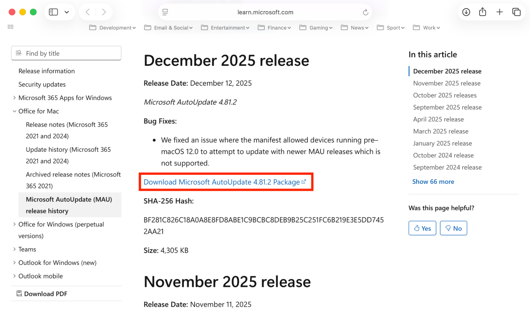This screenshot has width=530, height=313.
Task: Click the Find by title search field
Action: 66,53
